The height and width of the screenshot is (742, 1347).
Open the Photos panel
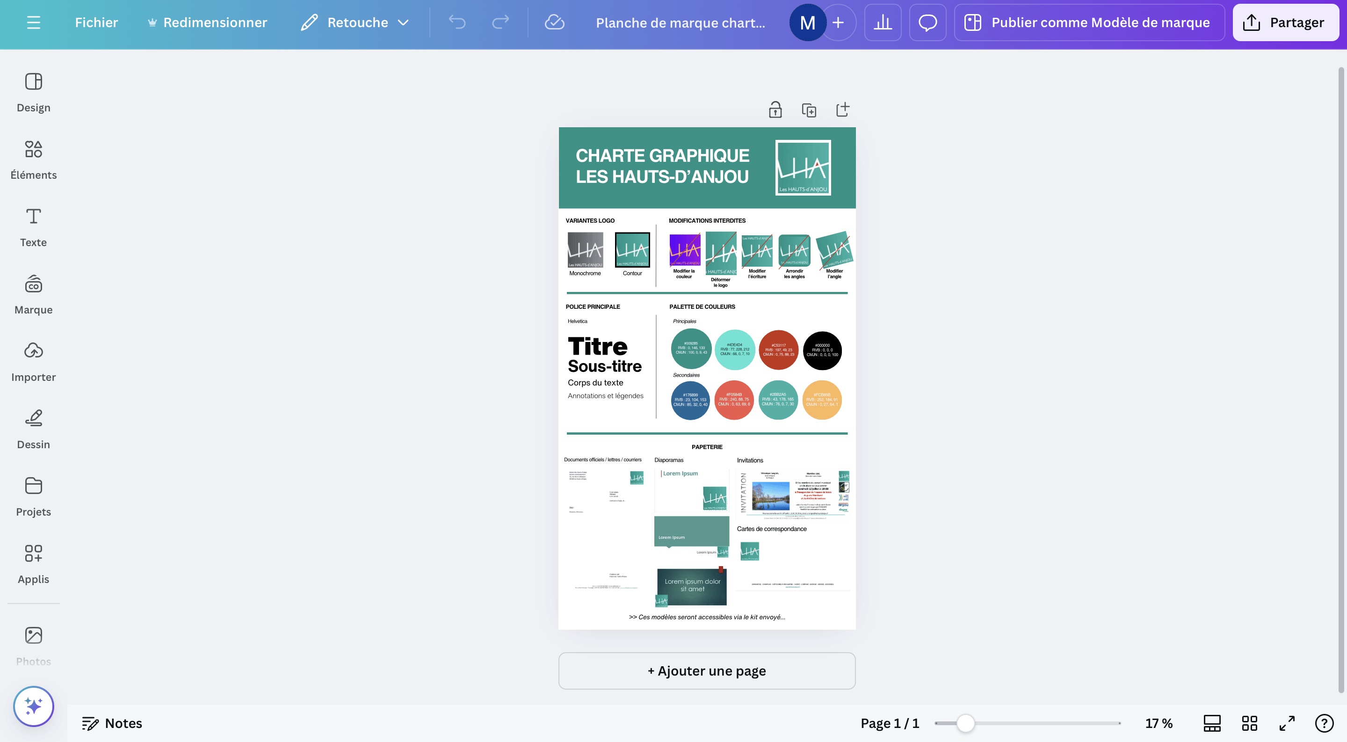(34, 646)
